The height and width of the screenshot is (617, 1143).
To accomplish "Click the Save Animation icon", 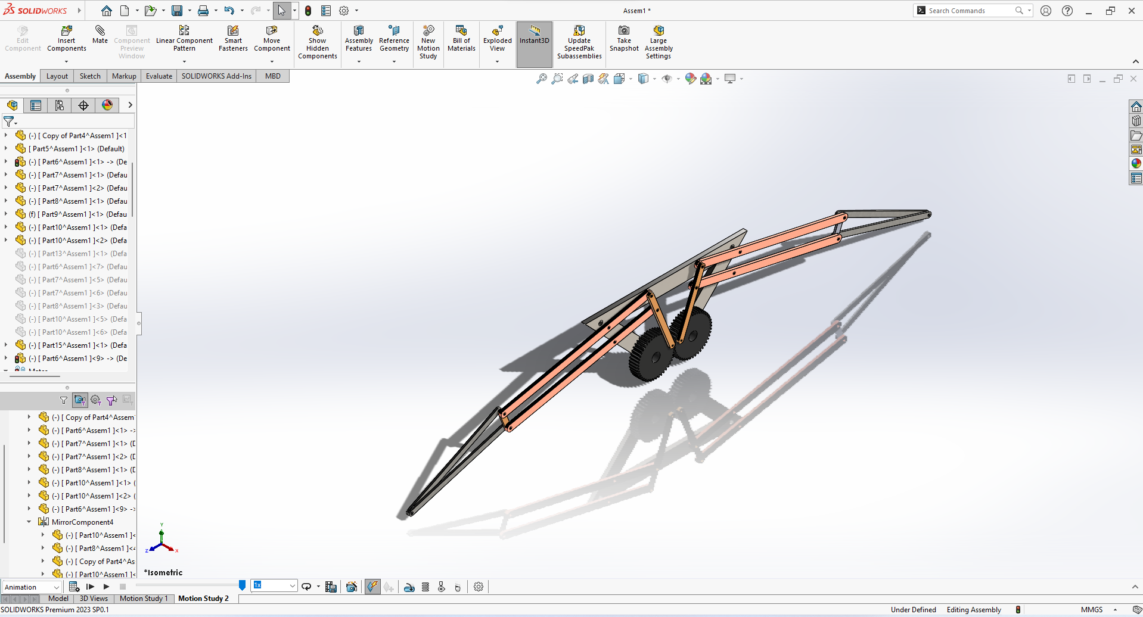I will pos(331,587).
